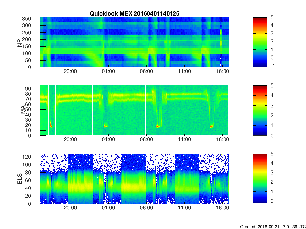Click '20:00' under the NPI panel
The height and width of the screenshot is (229, 306).
point(70,71)
